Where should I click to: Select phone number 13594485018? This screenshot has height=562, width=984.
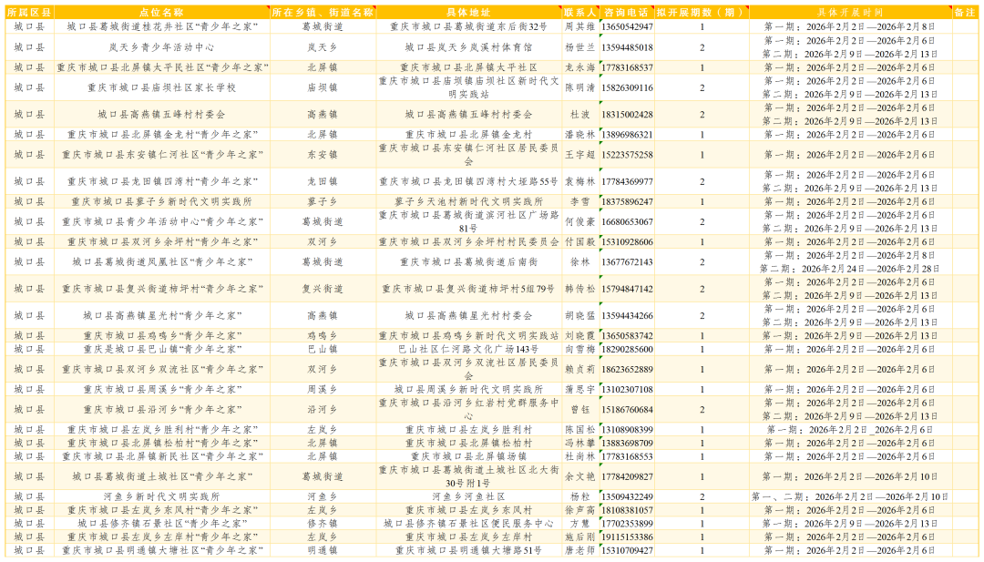click(x=627, y=47)
